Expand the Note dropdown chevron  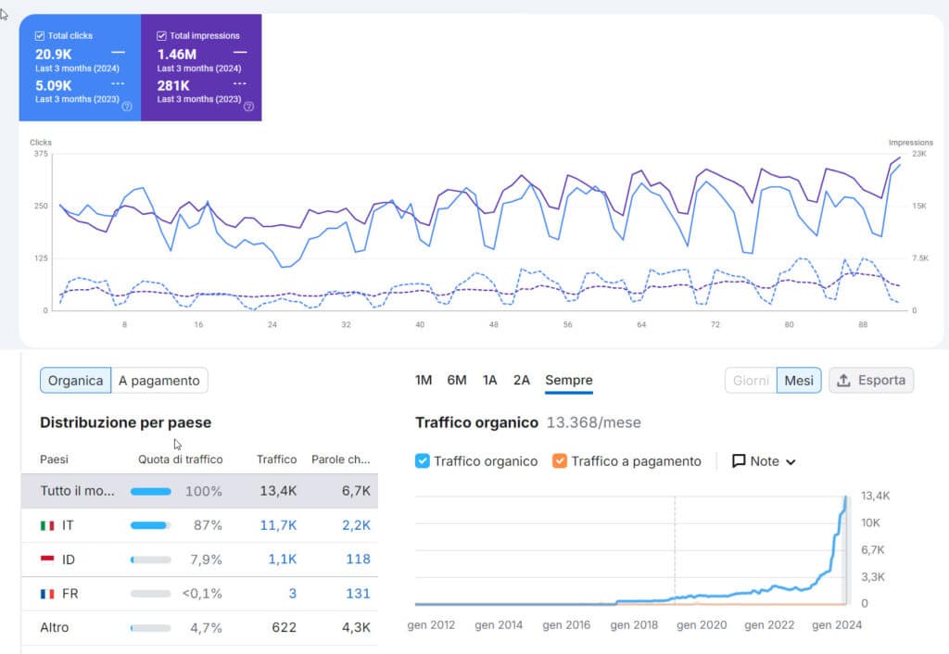point(791,461)
